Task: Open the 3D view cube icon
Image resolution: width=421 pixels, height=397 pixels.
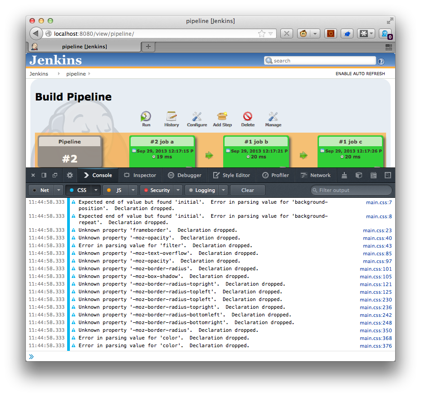Action: point(359,175)
